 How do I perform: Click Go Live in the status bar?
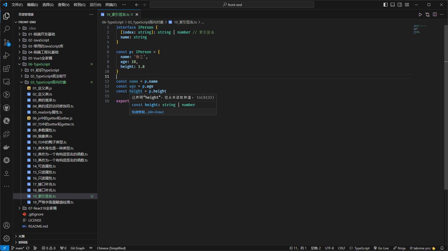click(x=381, y=248)
